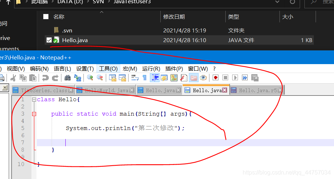Toggle word wrap toolbar icon
The width and height of the screenshot is (334, 179).
coord(135,78)
